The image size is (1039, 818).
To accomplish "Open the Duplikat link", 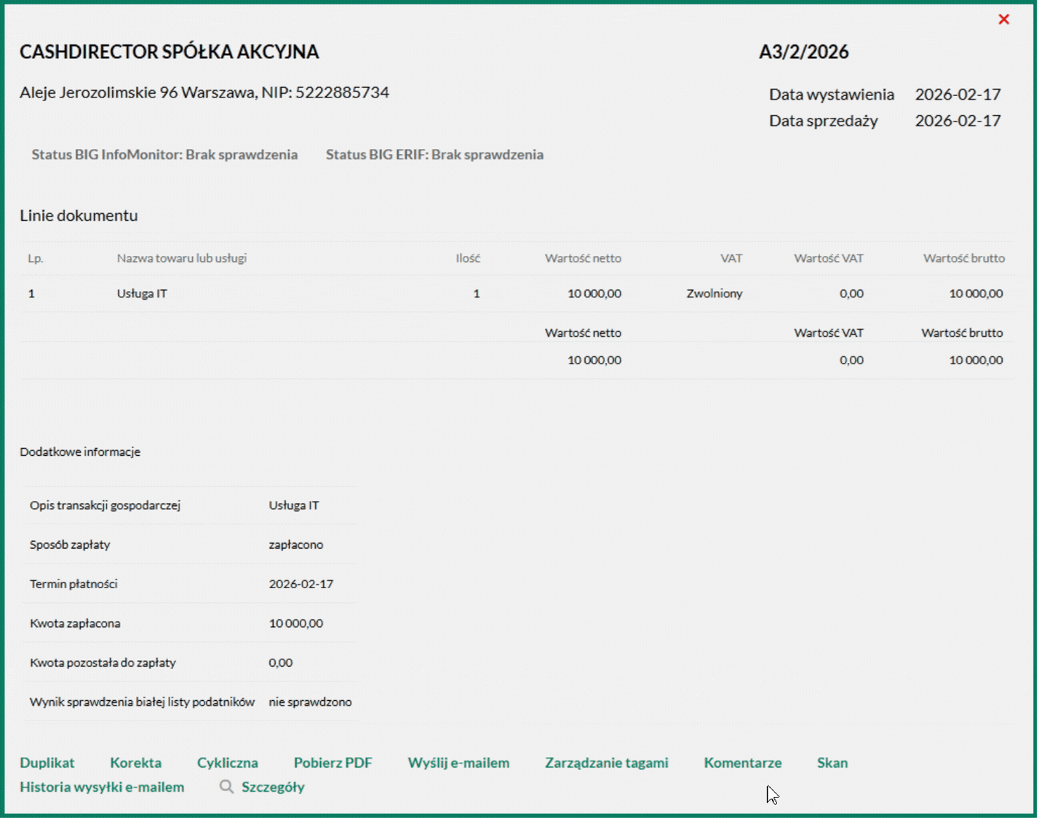I will (47, 763).
